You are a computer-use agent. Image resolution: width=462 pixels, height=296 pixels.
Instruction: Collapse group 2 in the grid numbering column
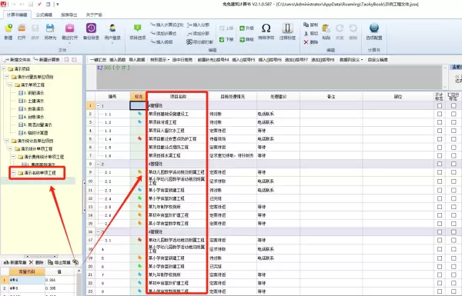click(x=98, y=164)
